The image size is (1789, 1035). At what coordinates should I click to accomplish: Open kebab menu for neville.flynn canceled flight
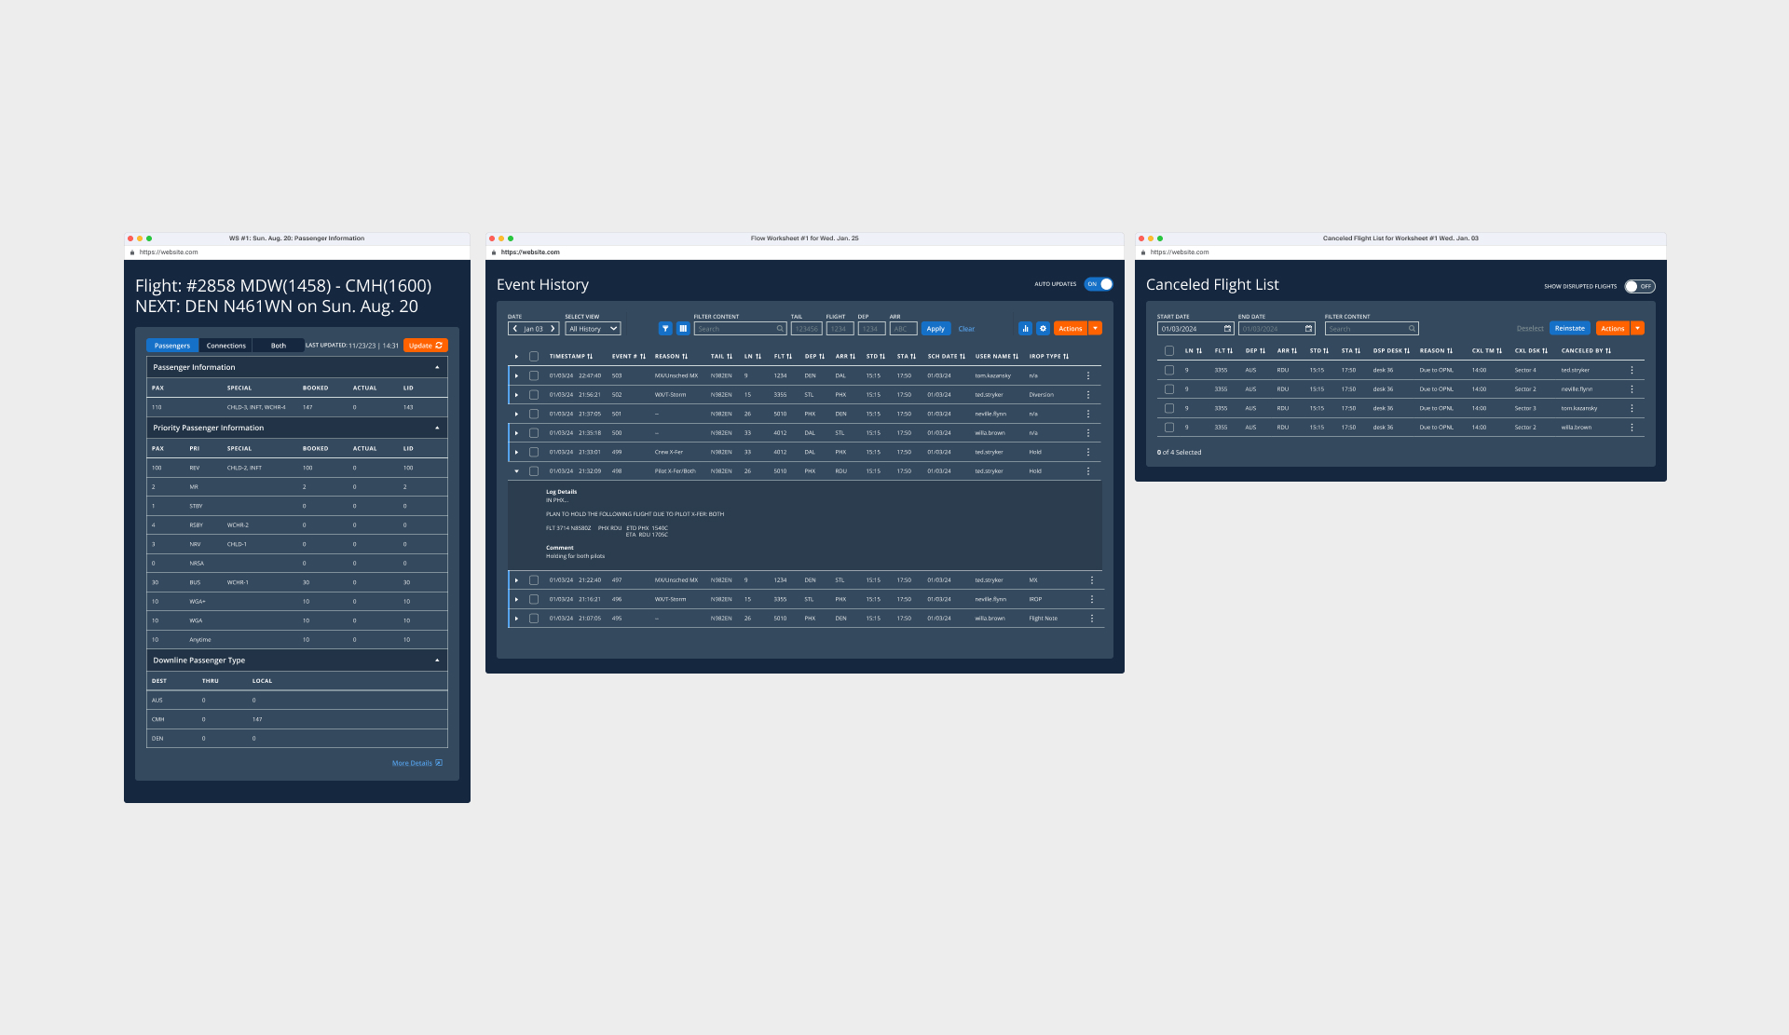click(x=1632, y=389)
